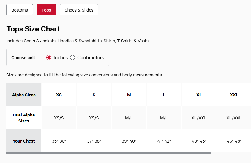Click the Alpha Sizes row header
This screenshot has height=163, width=251.
coord(24,95)
